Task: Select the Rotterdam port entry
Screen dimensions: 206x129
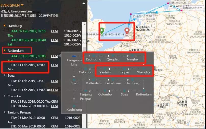Action: [x=16, y=51]
